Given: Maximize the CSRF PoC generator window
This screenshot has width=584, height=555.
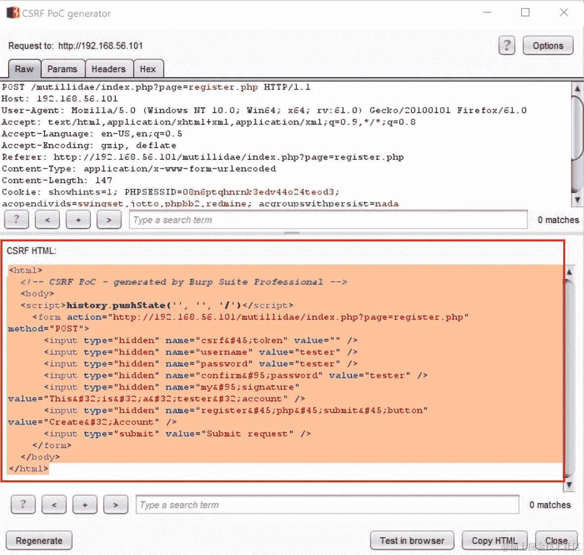Looking at the screenshot, I should click(x=525, y=13).
